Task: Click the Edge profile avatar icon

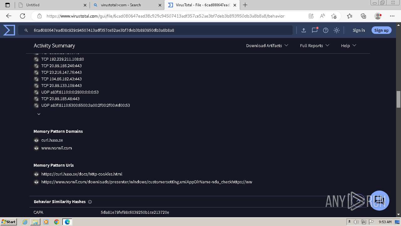Action: coord(378,16)
